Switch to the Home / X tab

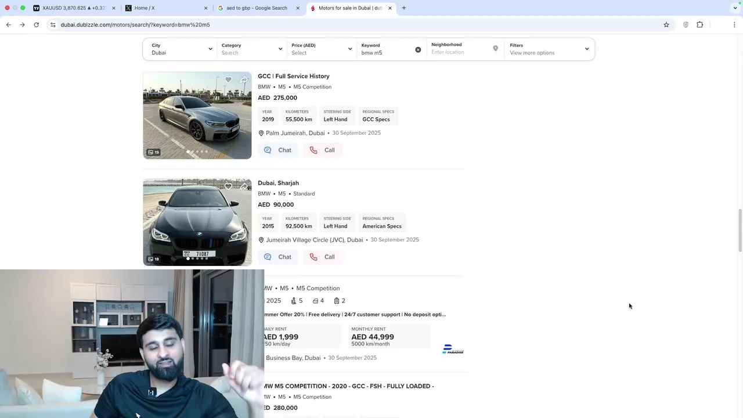(x=165, y=8)
